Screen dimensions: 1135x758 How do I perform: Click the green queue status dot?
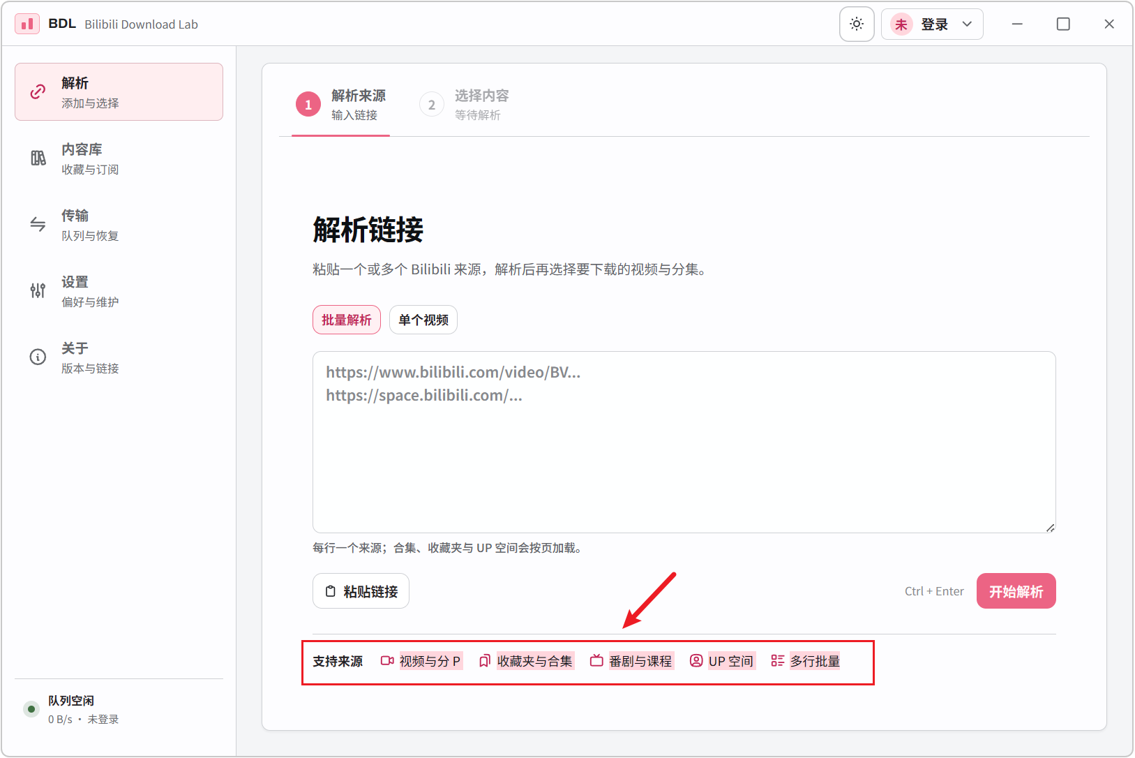[x=31, y=709]
